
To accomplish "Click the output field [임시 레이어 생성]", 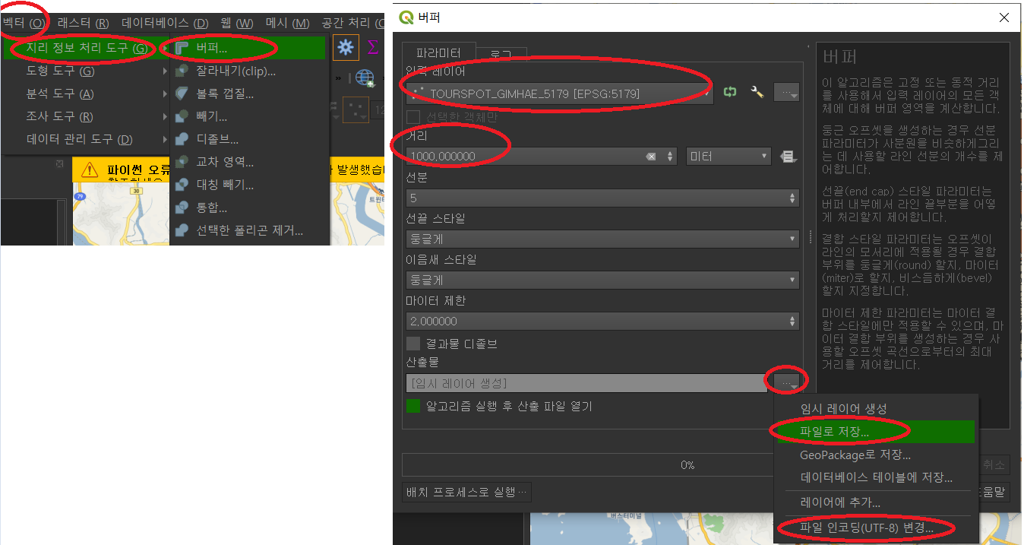I will tap(586, 383).
